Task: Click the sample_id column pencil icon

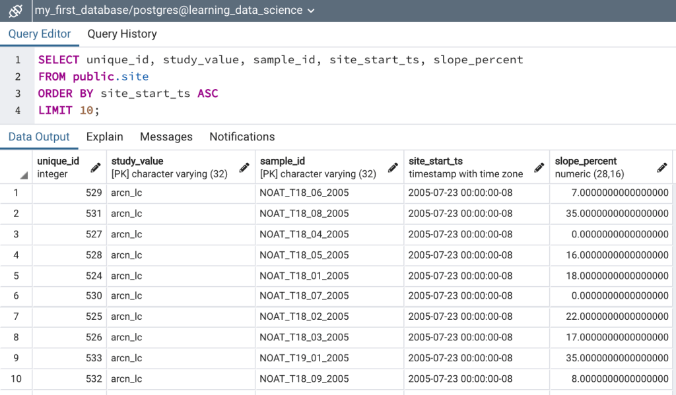Action: coord(393,167)
